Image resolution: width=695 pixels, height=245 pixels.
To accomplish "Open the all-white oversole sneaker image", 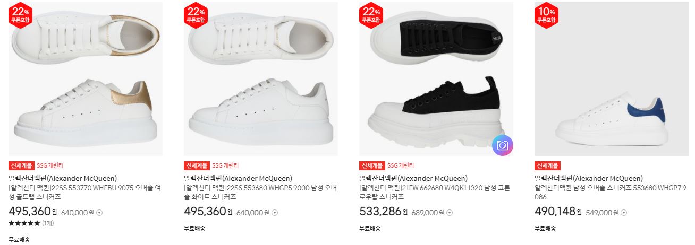I will coord(261,79).
